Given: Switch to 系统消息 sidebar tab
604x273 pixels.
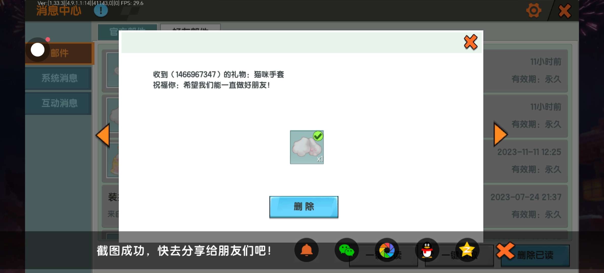Looking at the screenshot, I should pos(59,78).
